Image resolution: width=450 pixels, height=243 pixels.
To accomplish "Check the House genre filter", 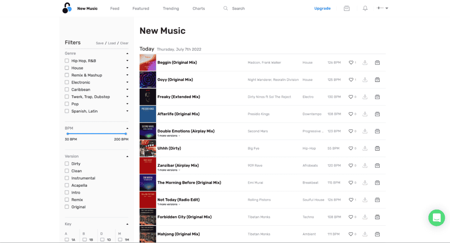I will [67, 68].
